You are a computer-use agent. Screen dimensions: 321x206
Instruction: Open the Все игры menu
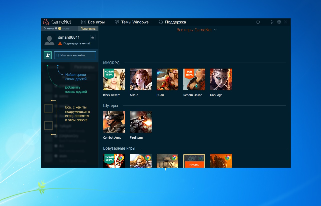93,22
